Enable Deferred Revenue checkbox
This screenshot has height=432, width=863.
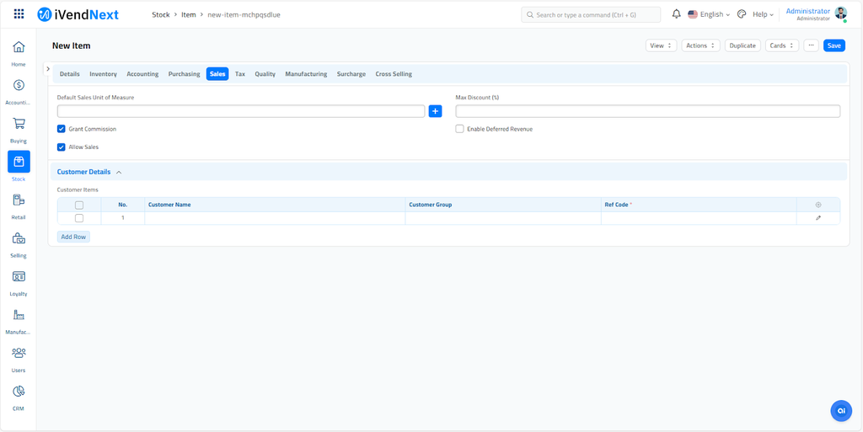459,129
